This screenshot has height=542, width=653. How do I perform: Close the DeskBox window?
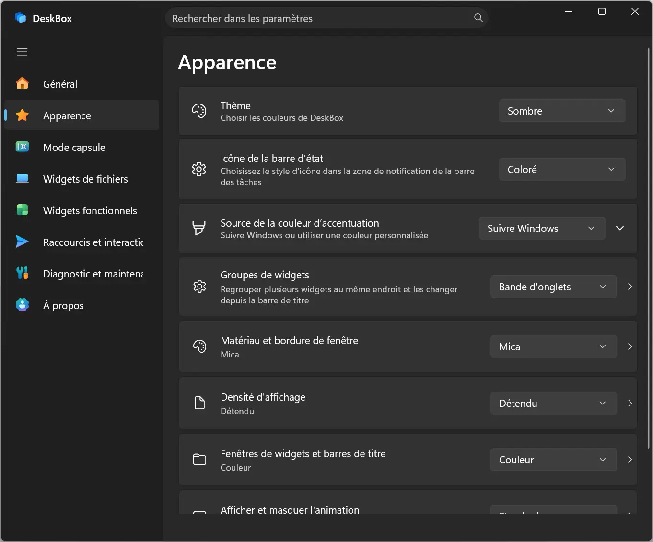tap(635, 12)
